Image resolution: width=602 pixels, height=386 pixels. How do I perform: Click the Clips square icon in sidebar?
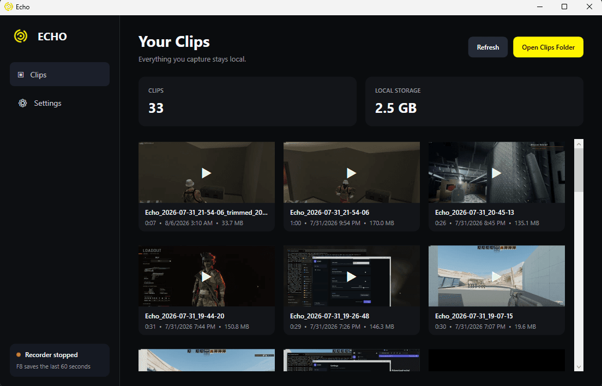pyautogui.click(x=21, y=75)
